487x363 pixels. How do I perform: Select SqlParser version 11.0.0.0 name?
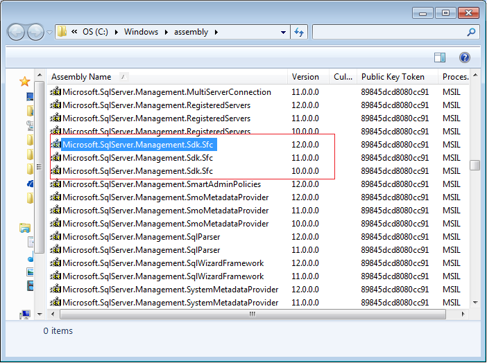click(x=142, y=250)
